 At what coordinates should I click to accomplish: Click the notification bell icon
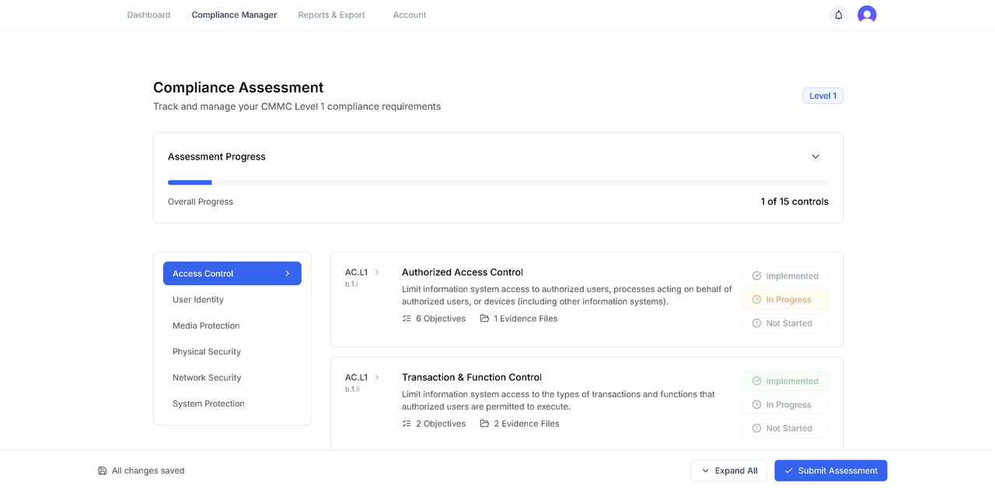(x=838, y=15)
